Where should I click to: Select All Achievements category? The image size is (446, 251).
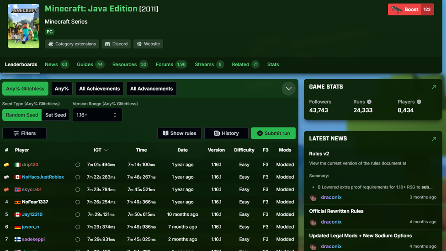pos(100,89)
